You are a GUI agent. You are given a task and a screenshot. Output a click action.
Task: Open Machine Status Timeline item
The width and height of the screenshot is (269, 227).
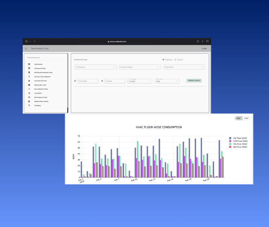tap(41, 102)
